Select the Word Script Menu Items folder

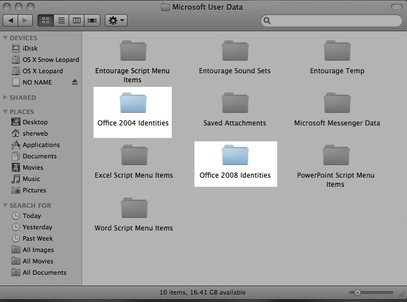tap(134, 208)
